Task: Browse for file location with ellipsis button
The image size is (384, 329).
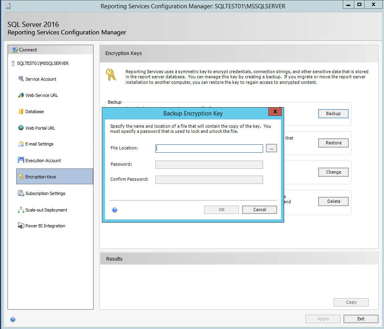Action: tap(271, 148)
